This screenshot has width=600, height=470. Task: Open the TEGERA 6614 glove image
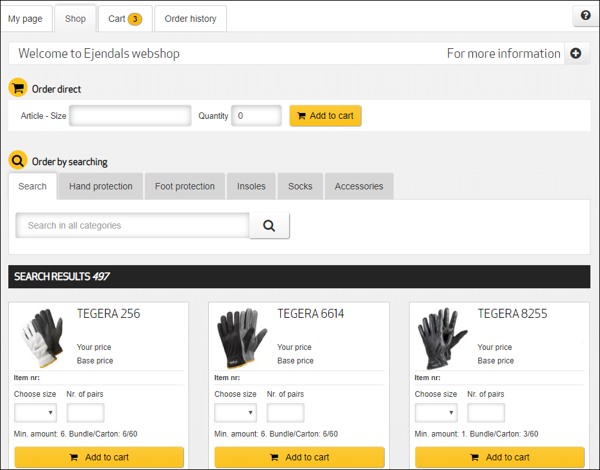point(242,338)
